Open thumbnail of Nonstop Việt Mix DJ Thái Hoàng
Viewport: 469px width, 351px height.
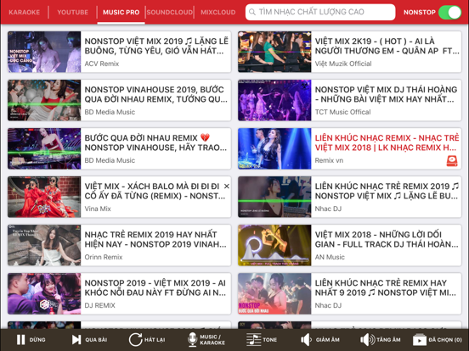[274, 100]
